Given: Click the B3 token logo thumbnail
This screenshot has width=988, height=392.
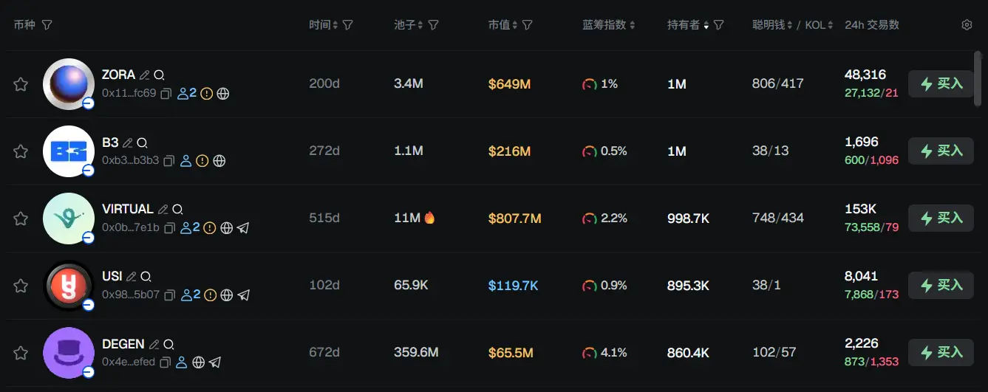Looking at the screenshot, I should (x=69, y=151).
